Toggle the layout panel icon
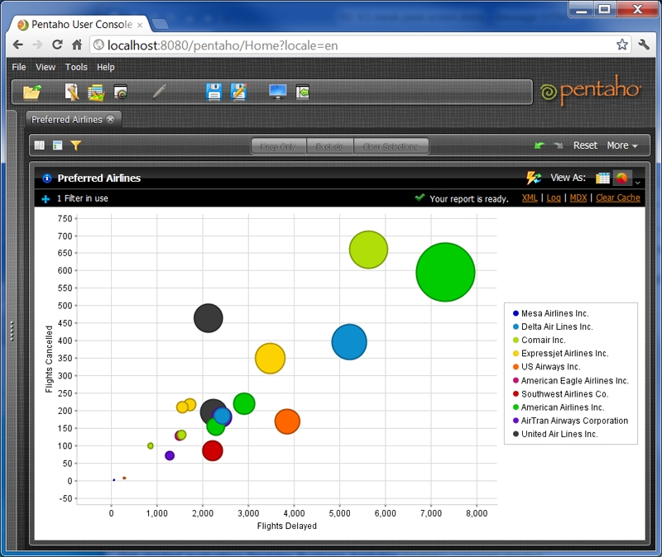The height and width of the screenshot is (557, 662). click(57, 145)
